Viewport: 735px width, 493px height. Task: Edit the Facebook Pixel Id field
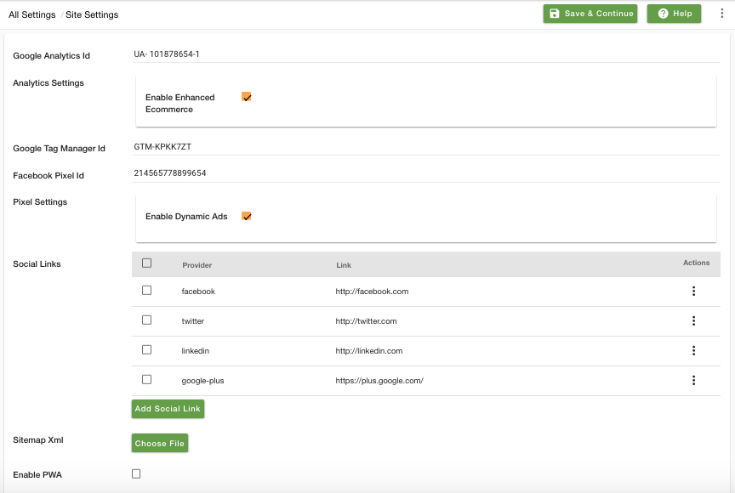(425, 173)
